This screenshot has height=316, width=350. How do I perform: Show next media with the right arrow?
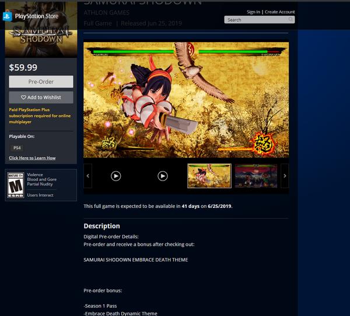(x=285, y=176)
